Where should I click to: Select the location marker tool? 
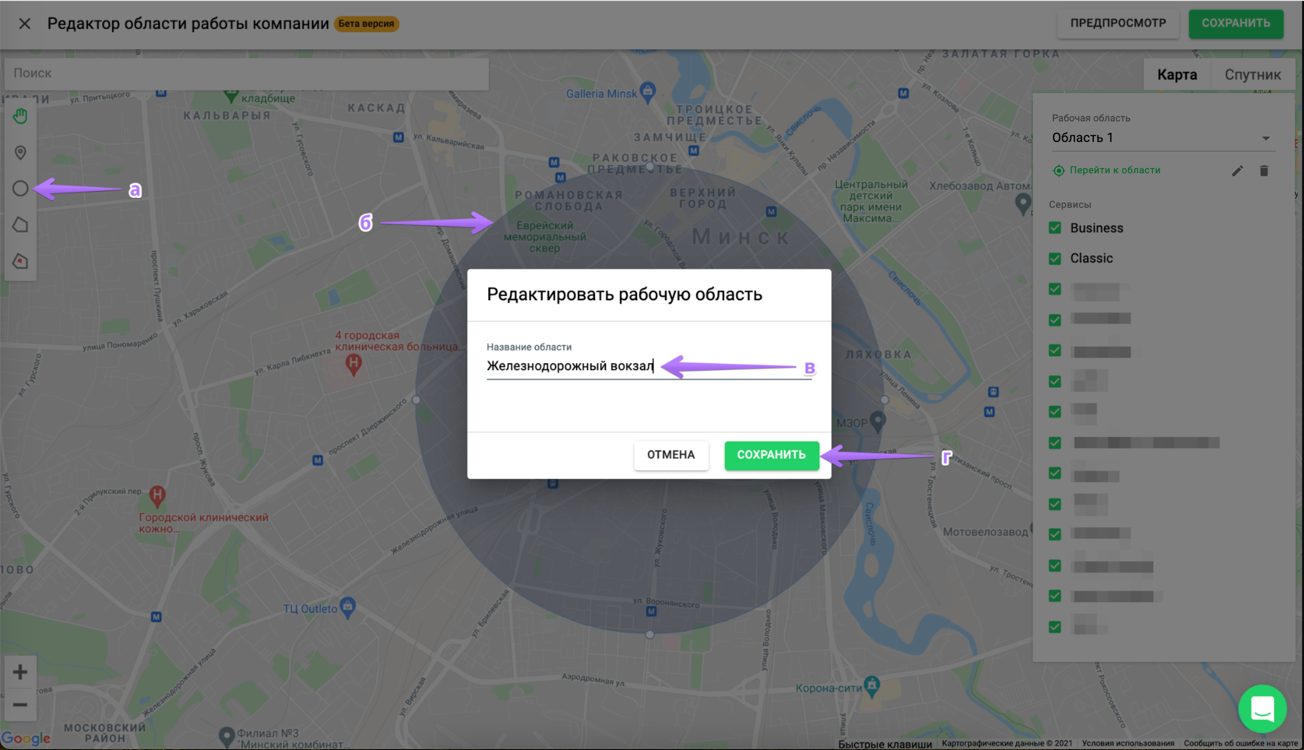(20, 152)
